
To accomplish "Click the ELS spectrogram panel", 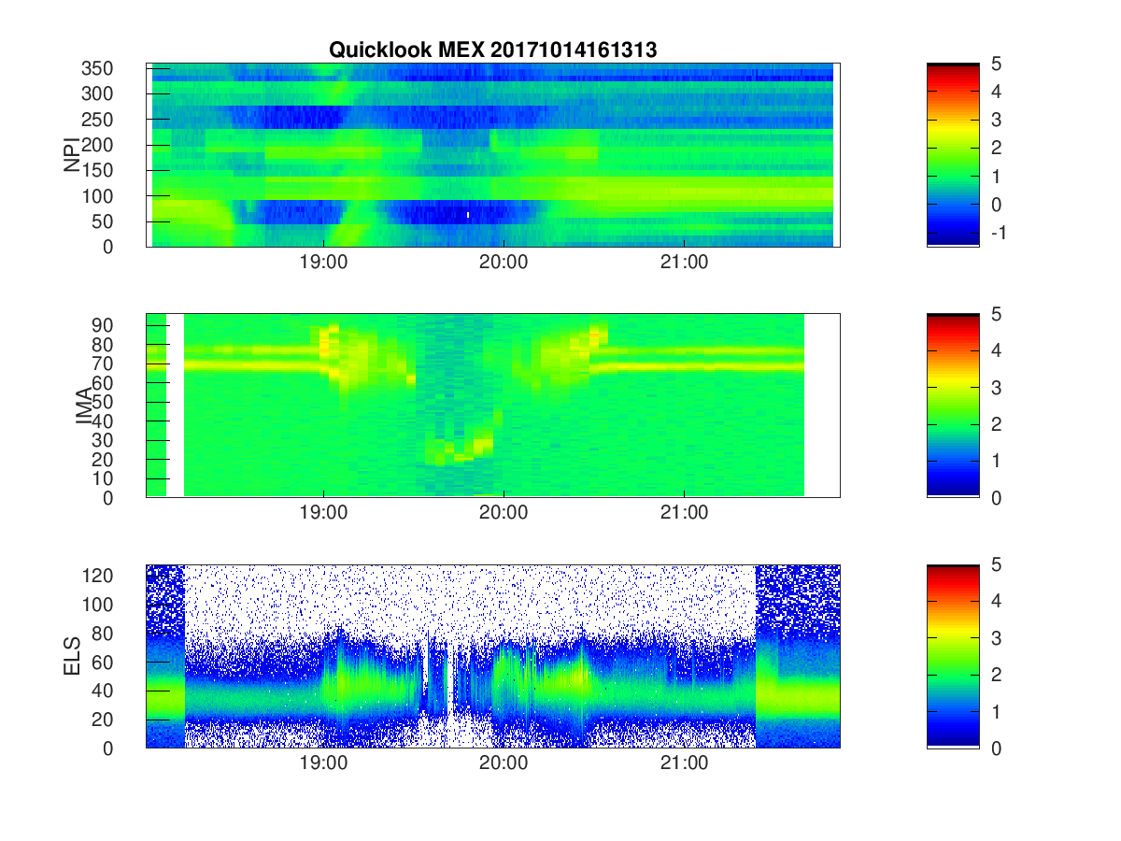I will 493,656.
